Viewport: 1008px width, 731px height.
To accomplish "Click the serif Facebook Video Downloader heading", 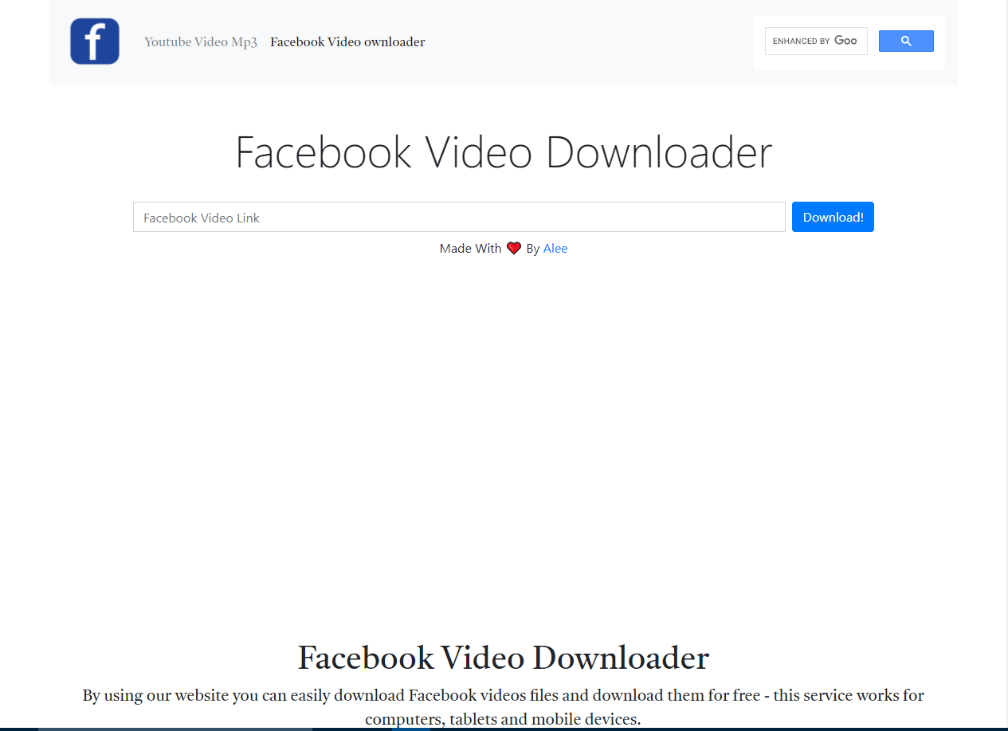I will click(504, 658).
